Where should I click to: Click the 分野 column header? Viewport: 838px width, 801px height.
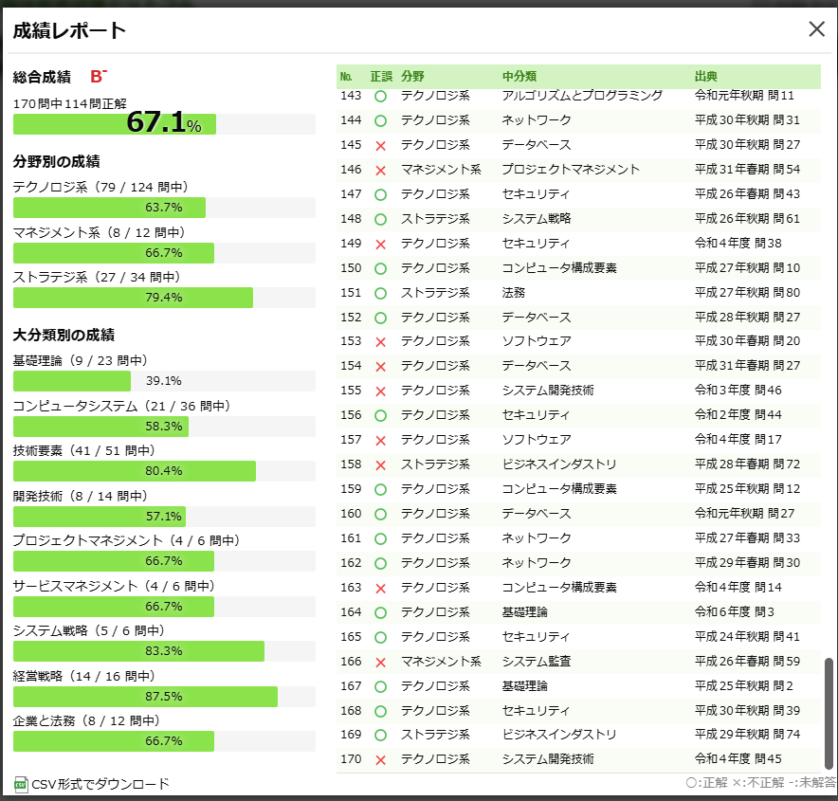412,77
